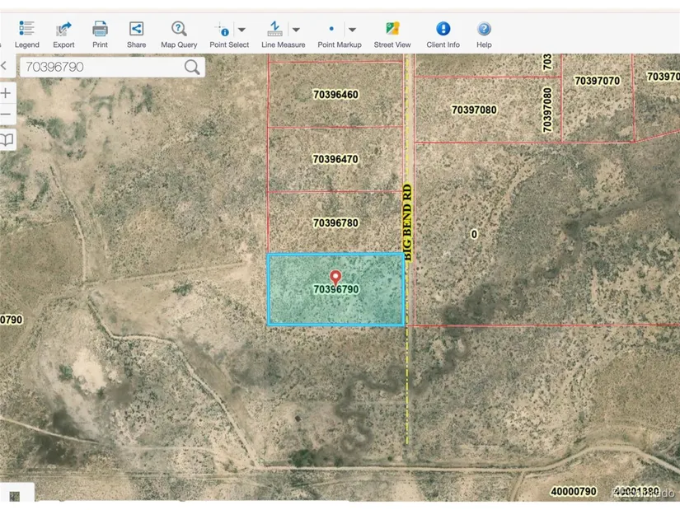Click the red pin on parcel 70396790
The image size is (680, 510).
coord(335,277)
